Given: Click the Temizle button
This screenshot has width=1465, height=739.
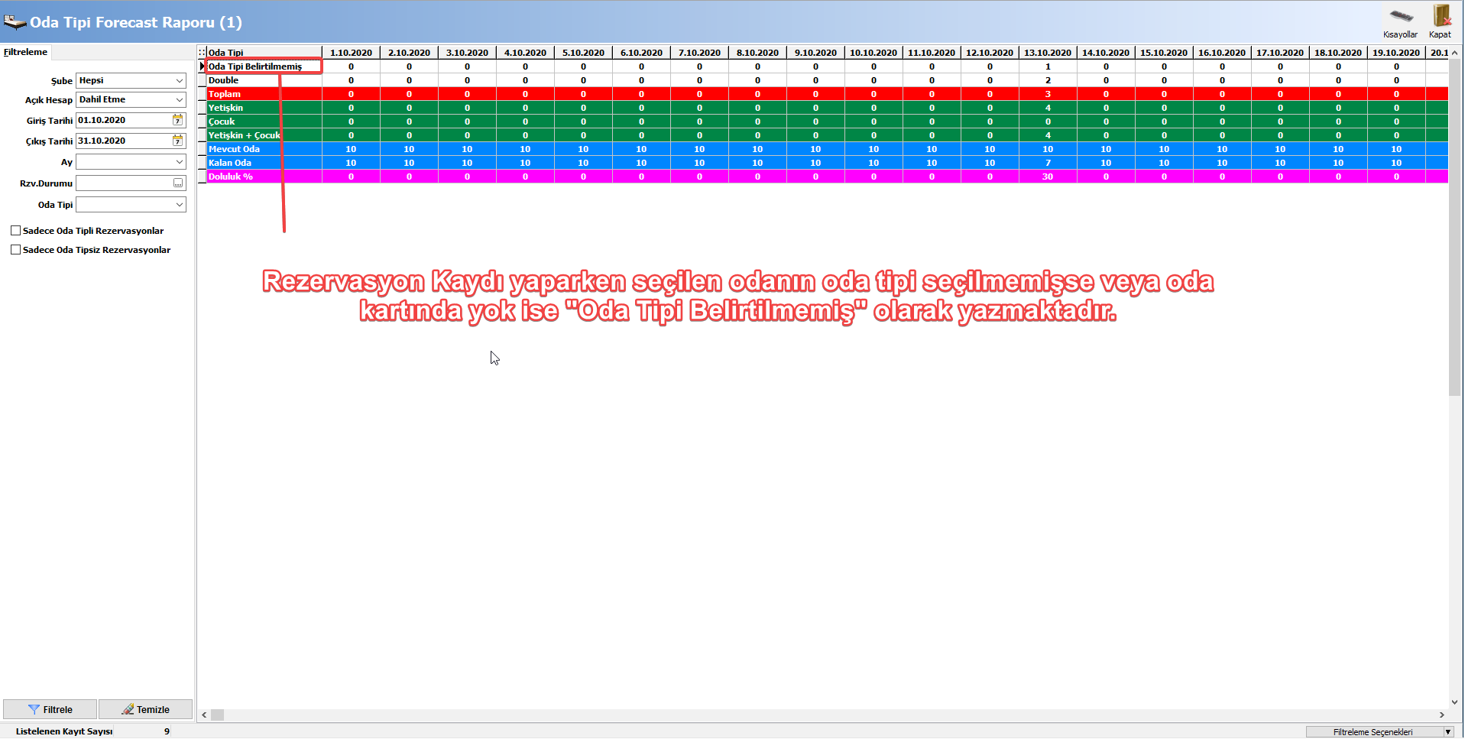Looking at the screenshot, I should 145,709.
